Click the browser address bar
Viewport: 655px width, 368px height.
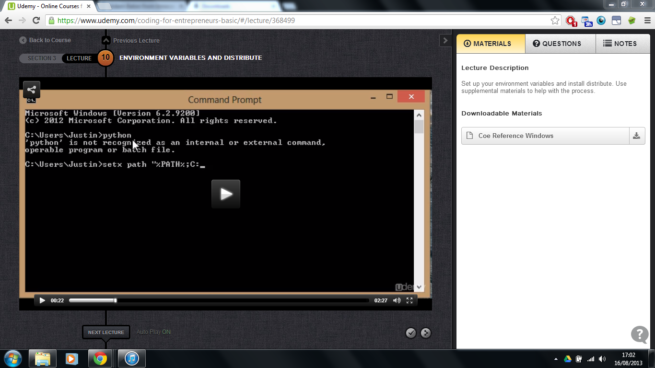[304, 21]
